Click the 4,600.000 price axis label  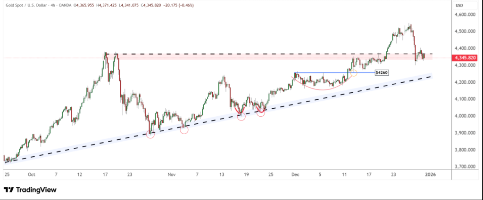pyautogui.click(x=465, y=15)
